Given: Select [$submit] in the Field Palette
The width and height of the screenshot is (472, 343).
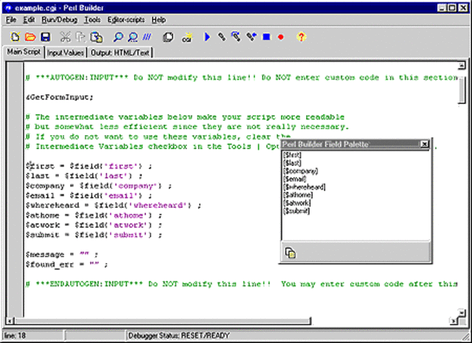Looking at the screenshot, I should coord(296,211).
